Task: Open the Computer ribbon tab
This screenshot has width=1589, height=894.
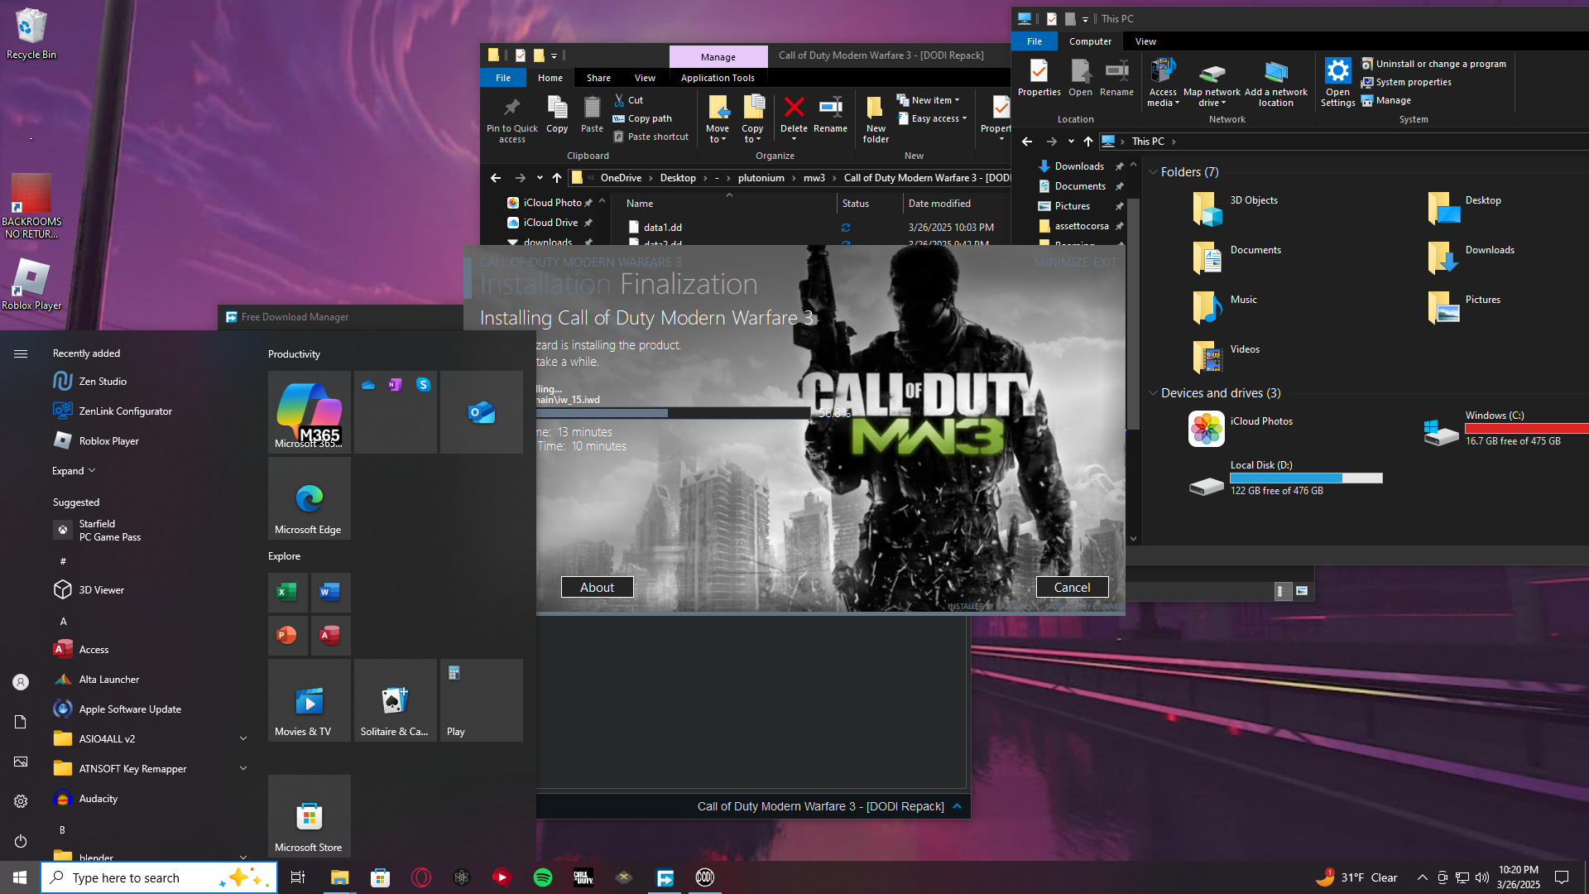Action: coord(1090,41)
